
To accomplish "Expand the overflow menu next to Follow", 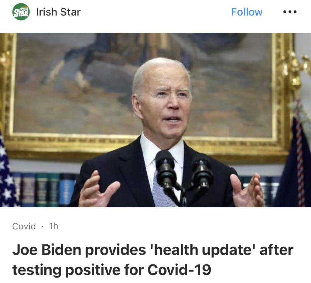I will pos(290,12).
